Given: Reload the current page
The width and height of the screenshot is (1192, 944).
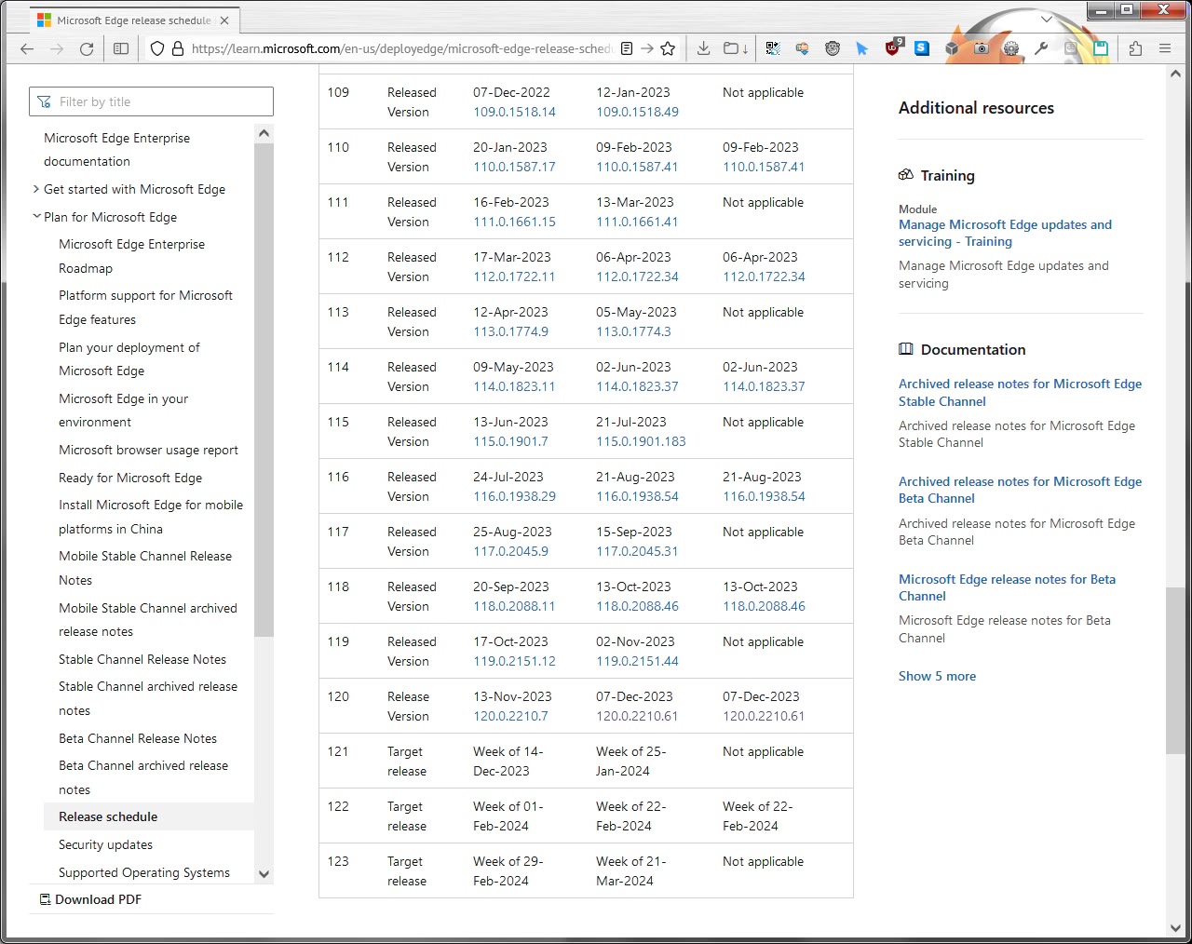Looking at the screenshot, I should point(87,48).
